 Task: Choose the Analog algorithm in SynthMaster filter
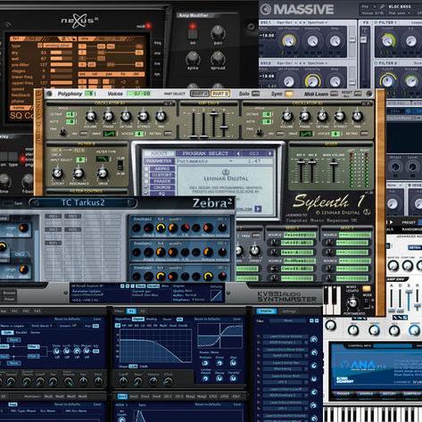[152, 319]
